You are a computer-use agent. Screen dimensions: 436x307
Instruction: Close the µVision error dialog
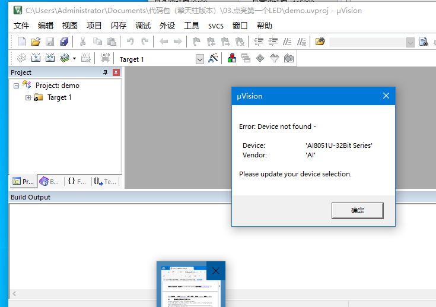(x=386, y=96)
